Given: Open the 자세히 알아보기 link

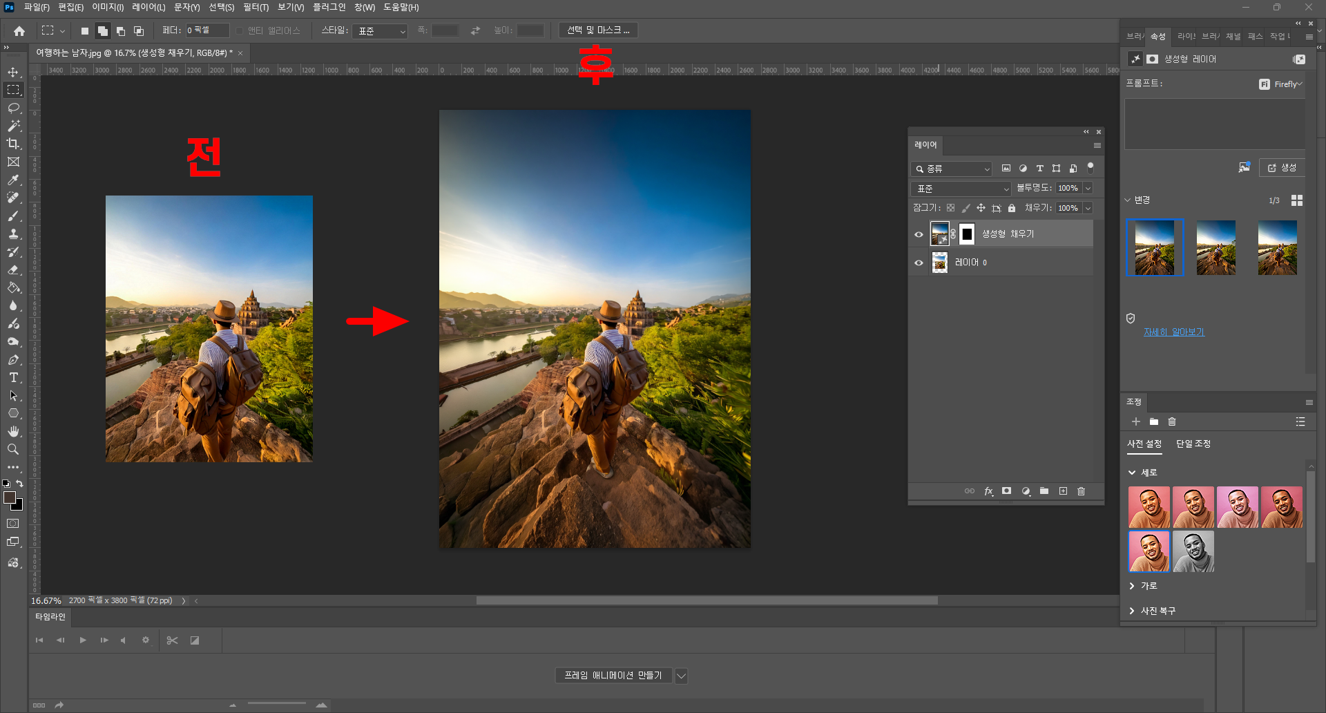Looking at the screenshot, I should click(x=1173, y=332).
